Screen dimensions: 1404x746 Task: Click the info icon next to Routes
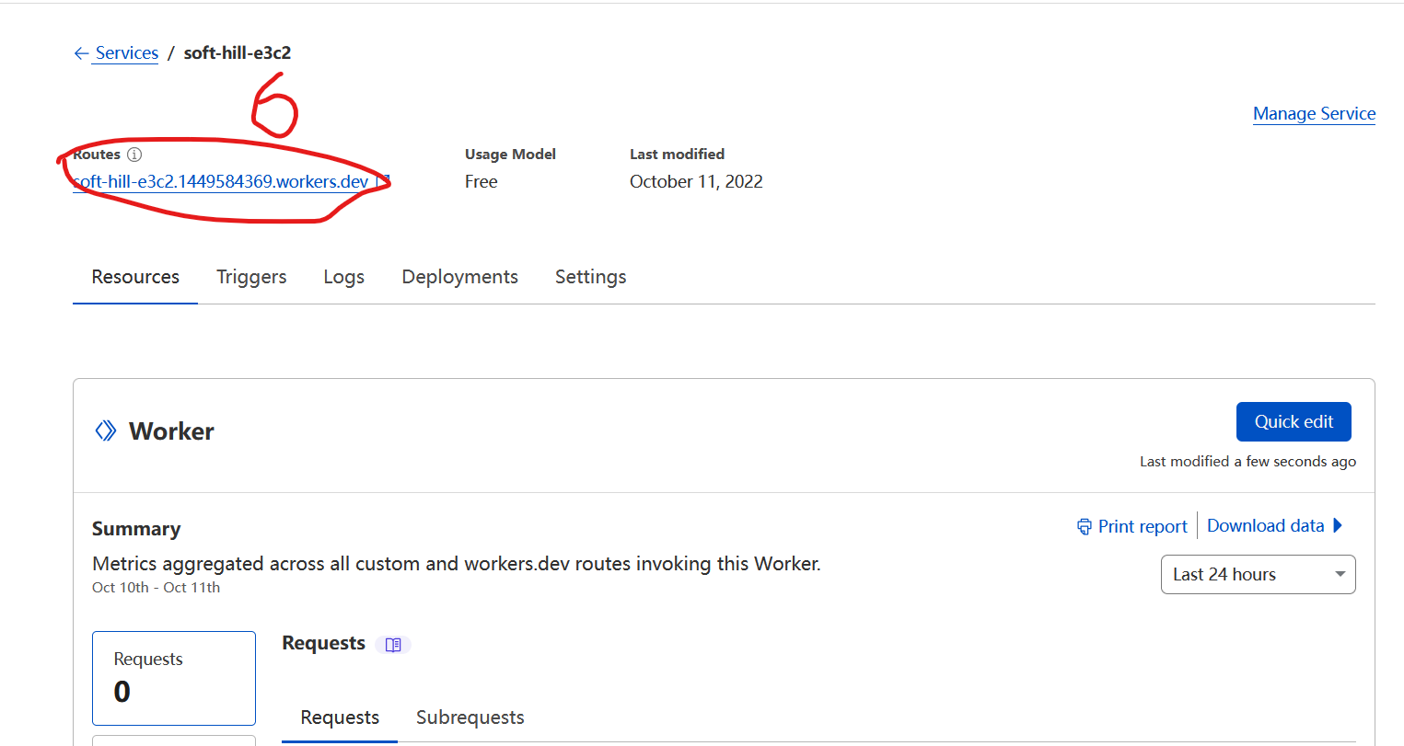point(134,155)
